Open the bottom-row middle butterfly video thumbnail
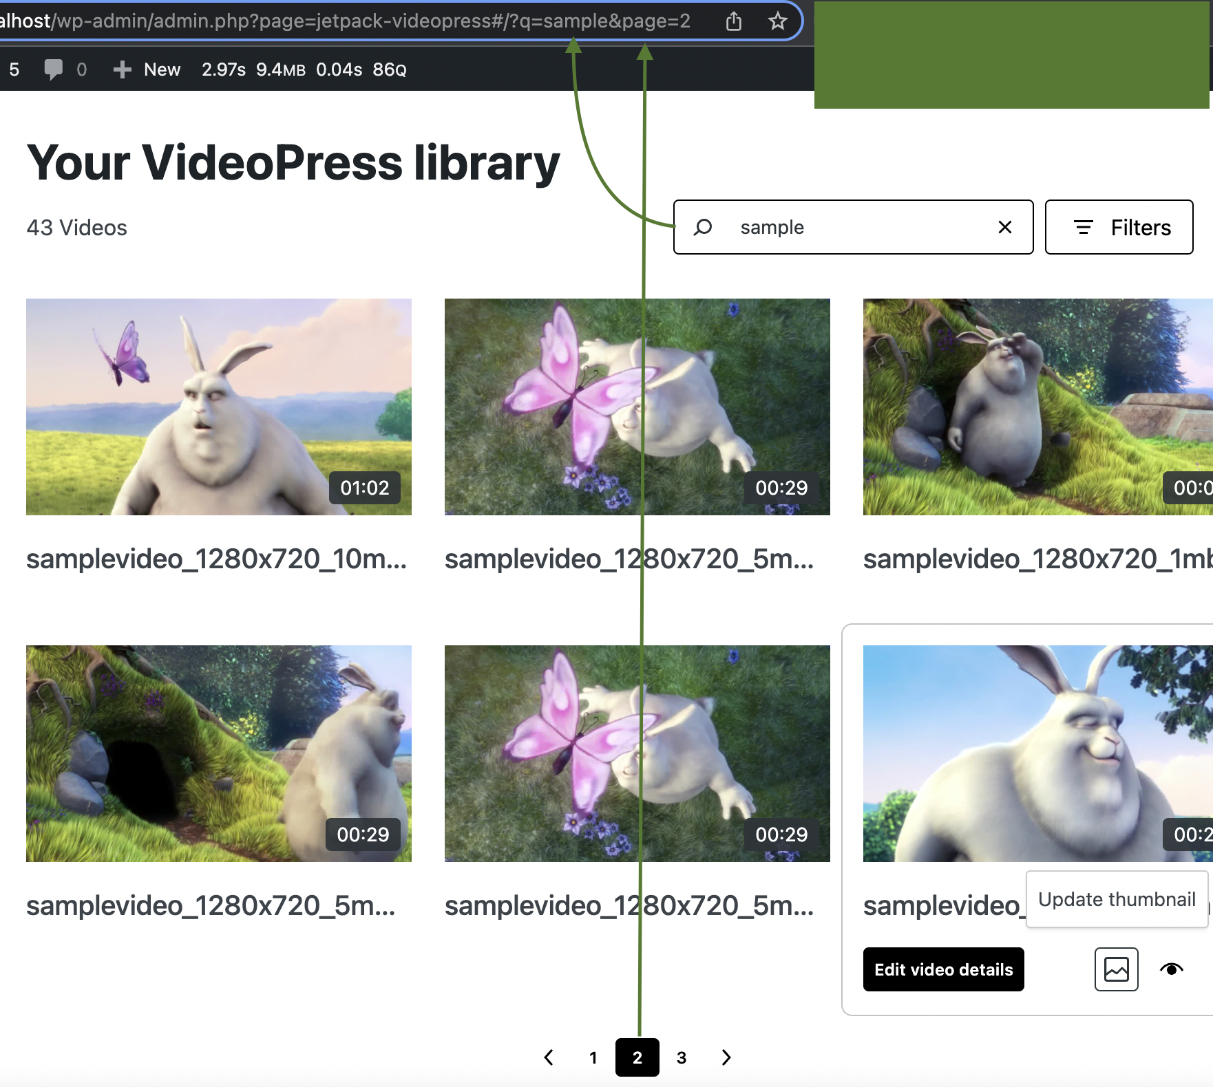This screenshot has width=1213, height=1087. pos(637,753)
